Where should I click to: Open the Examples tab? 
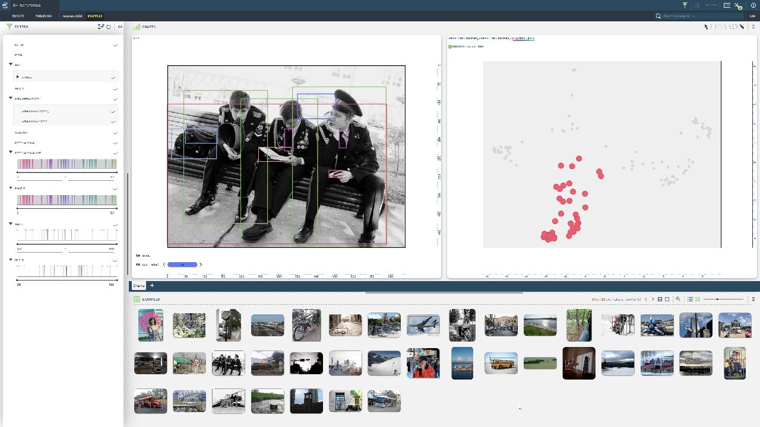(x=94, y=16)
